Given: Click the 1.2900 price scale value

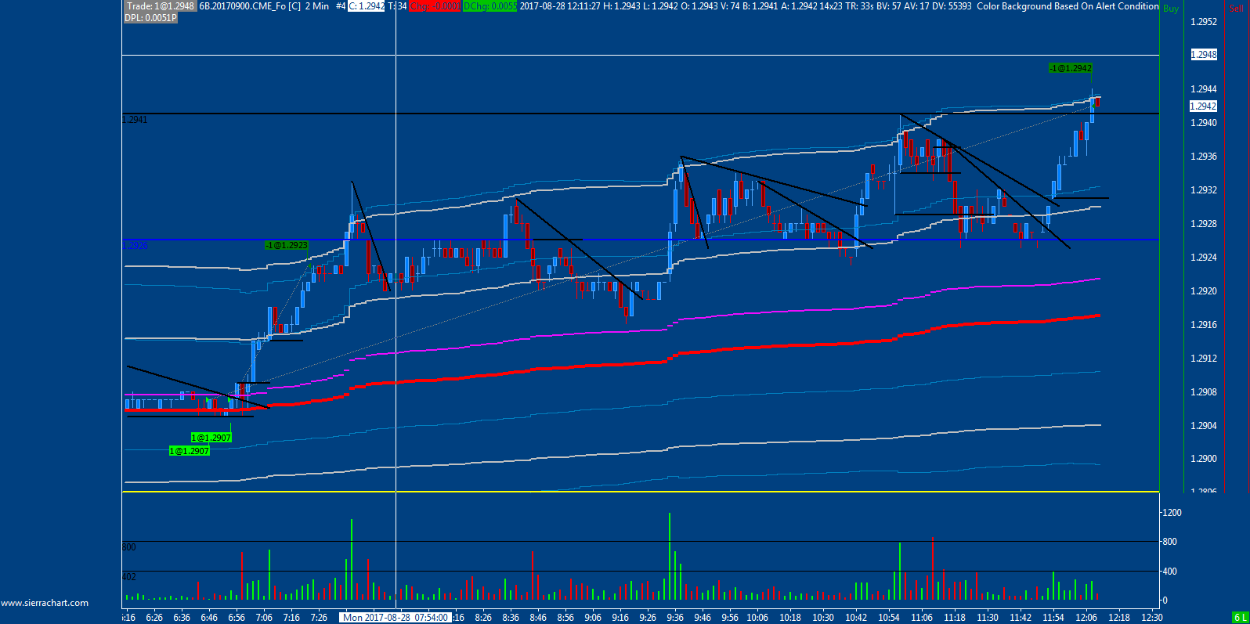Looking at the screenshot, I should tap(1204, 459).
